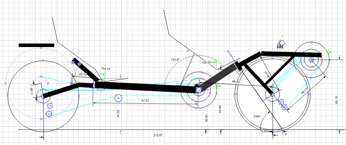346x145 pixels.
Task: Select the 36,90 vertical dimension label
Action: pos(206,118)
